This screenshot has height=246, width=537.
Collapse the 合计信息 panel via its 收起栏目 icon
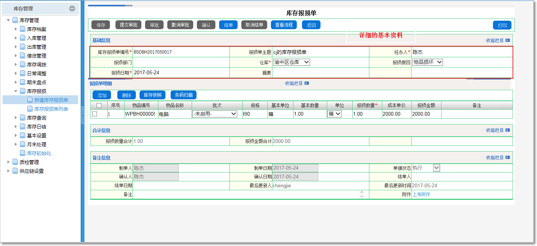tap(508, 131)
